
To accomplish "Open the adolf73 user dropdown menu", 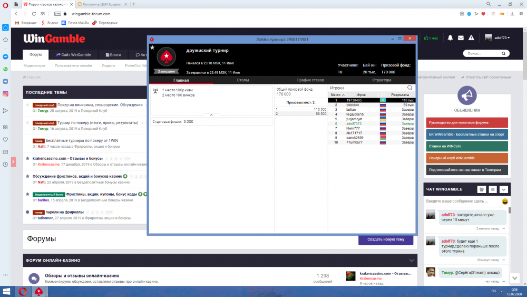I will [x=497, y=38].
